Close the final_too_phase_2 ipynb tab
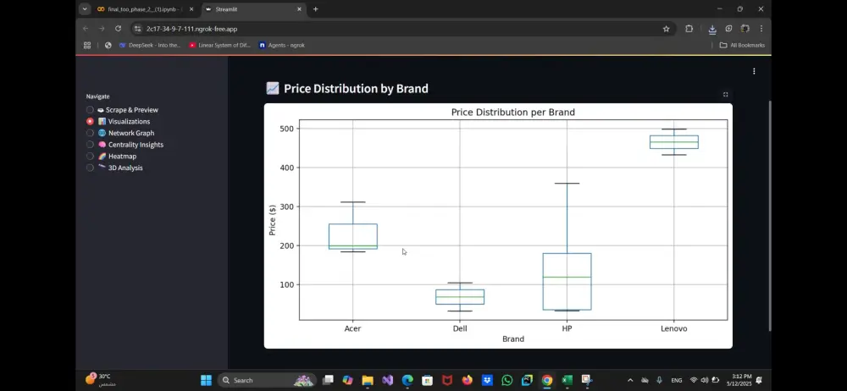Screen dimensions: 847x391 pyautogui.click(x=191, y=9)
